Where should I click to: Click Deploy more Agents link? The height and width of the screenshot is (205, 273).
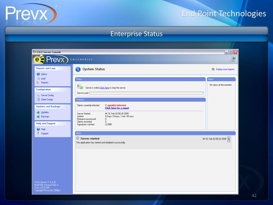[x=225, y=69]
